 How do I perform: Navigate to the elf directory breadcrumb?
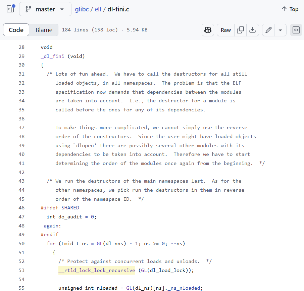tap(98, 9)
